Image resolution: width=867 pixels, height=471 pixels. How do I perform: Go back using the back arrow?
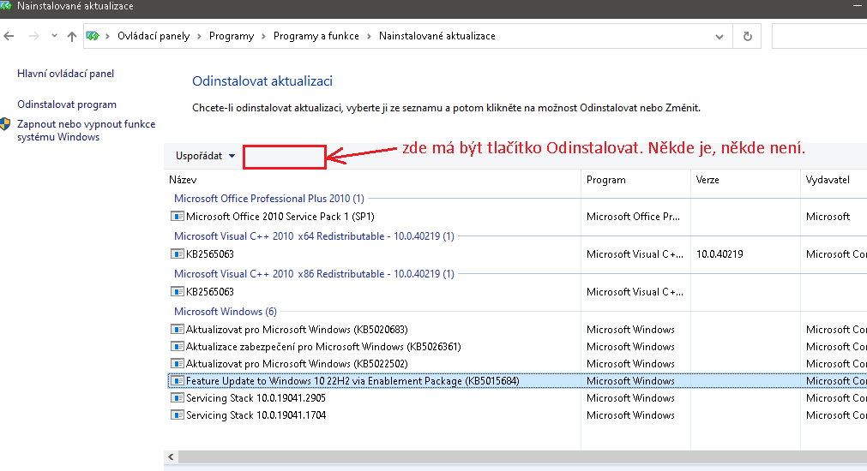tap(9, 36)
